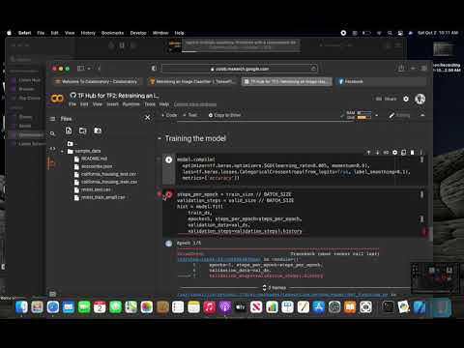Screen dimensions: 464x348
Task: Open the table of contents menu icon
Action: click(52, 119)
